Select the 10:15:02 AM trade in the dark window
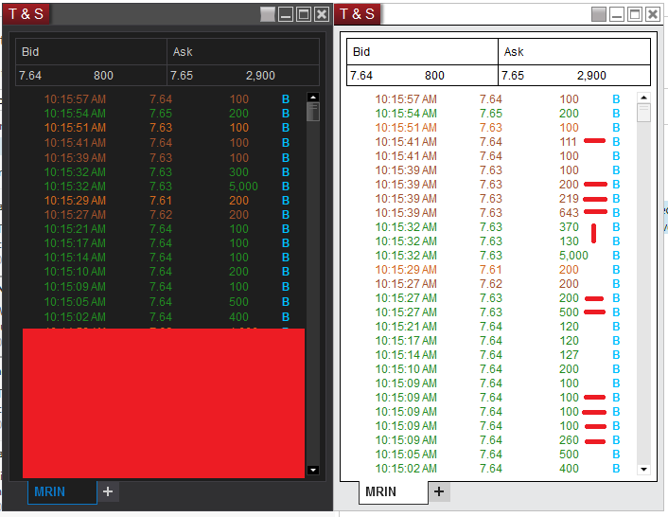 click(167, 317)
